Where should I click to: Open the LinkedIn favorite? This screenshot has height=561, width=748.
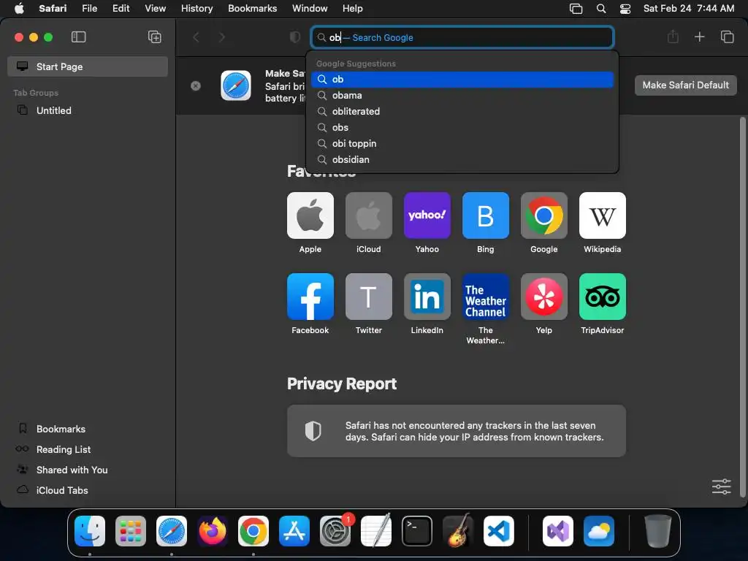(x=427, y=297)
